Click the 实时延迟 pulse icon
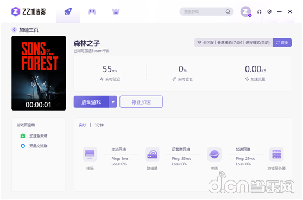The image size is (303, 200). tap(102, 79)
